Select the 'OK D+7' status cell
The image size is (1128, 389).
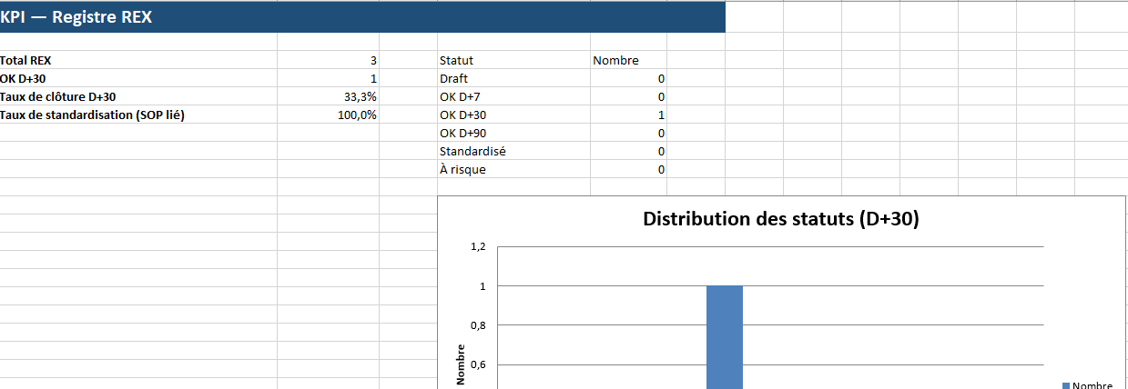(x=460, y=97)
